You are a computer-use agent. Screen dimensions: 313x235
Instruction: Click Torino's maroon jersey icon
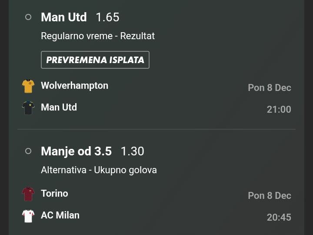(x=28, y=194)
